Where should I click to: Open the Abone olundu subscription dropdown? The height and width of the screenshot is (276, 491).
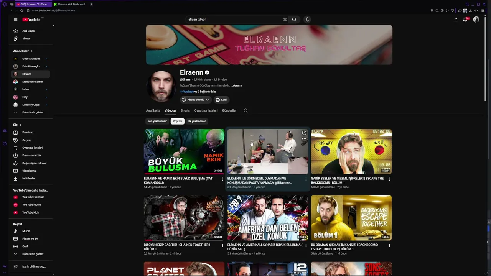(196, 100)
